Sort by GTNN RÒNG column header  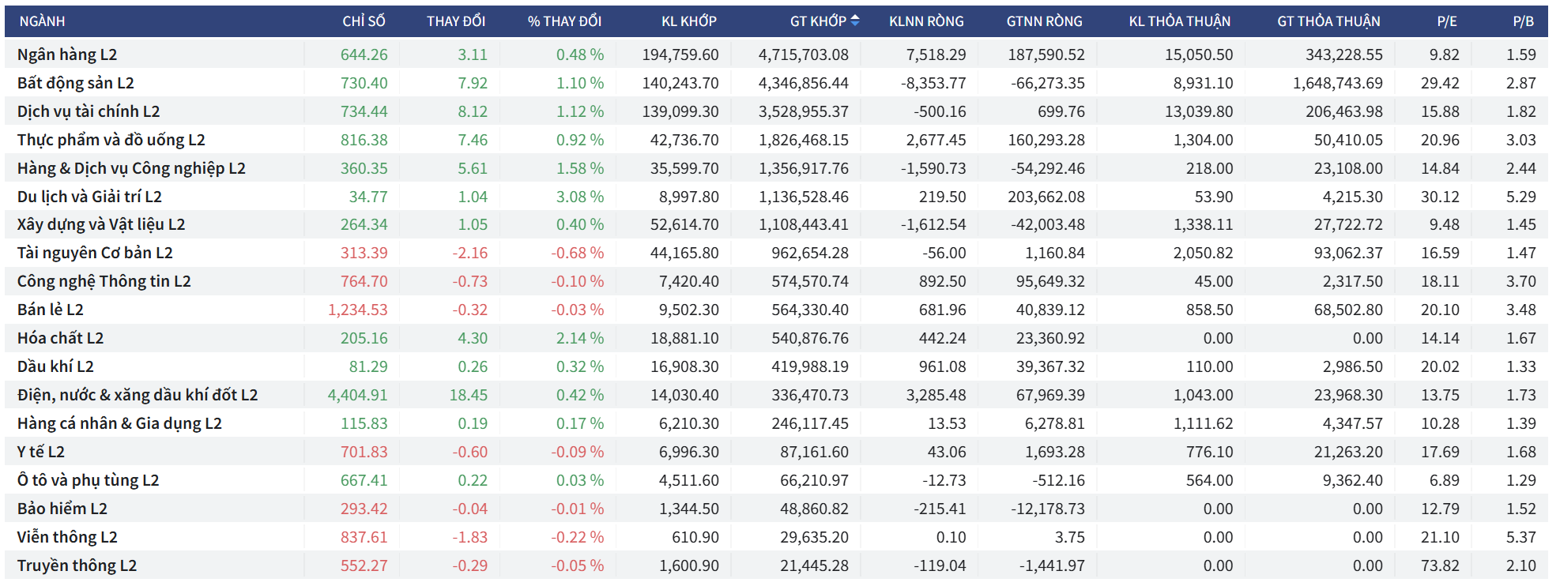point(1044,21)
